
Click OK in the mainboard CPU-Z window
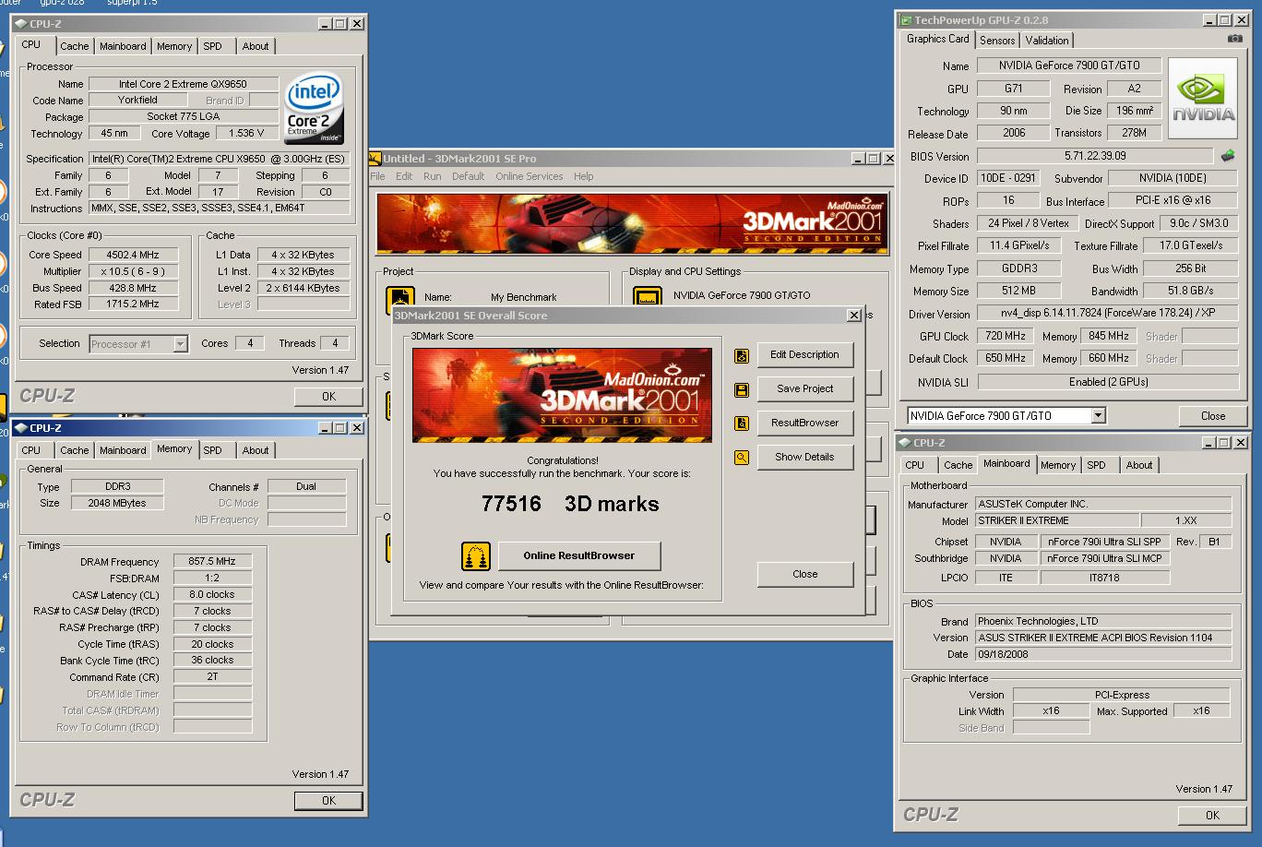coord(1212,816)
